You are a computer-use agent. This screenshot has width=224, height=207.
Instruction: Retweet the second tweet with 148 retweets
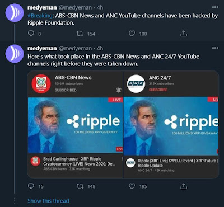pos(80,186)
